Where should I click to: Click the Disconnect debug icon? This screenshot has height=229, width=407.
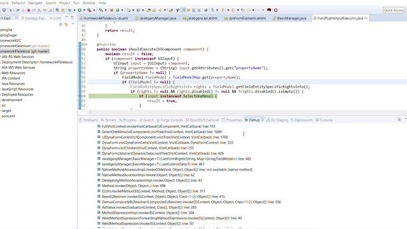pos(34,10)
